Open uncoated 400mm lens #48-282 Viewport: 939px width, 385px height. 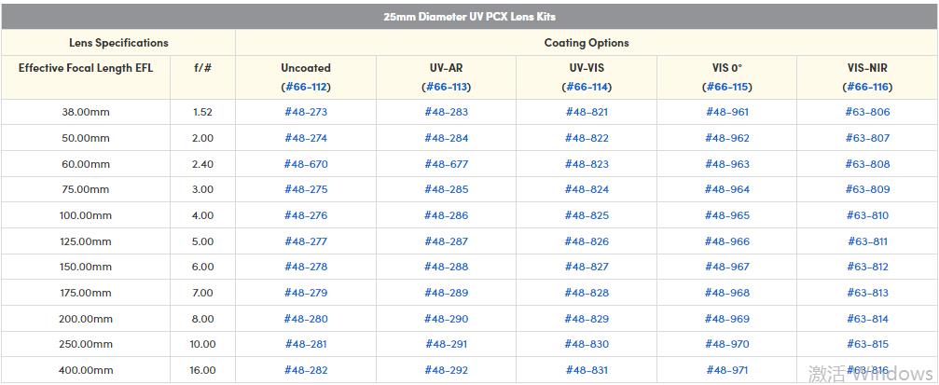pyautogui.click(x=306, y=370)
